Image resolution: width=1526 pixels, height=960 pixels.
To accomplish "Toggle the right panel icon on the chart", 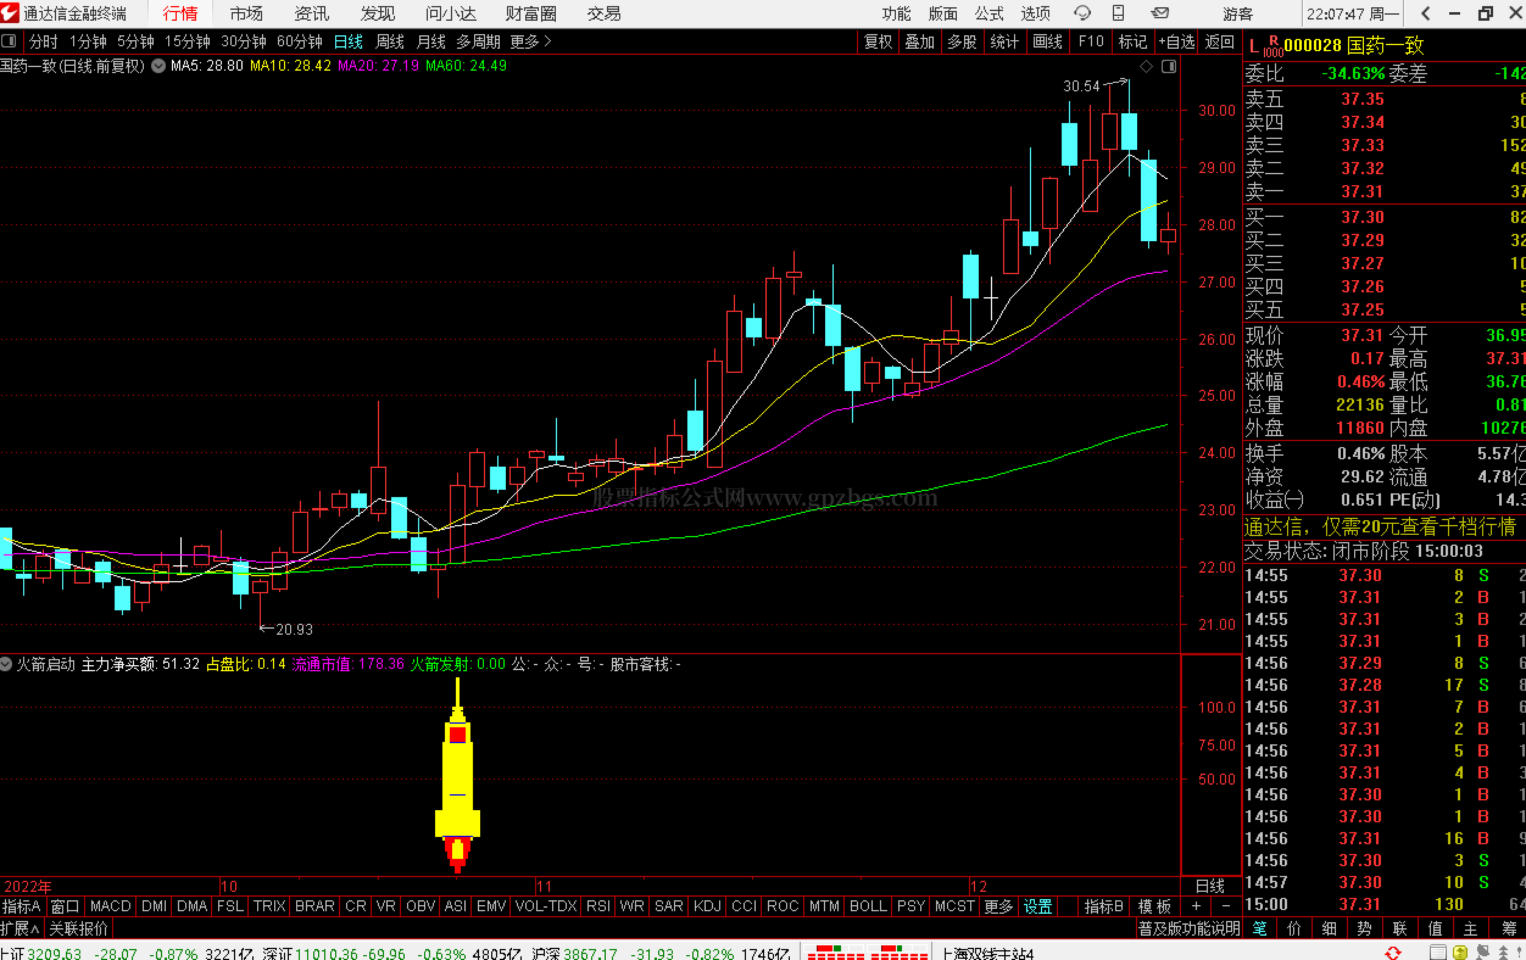I will point(1169,66).
